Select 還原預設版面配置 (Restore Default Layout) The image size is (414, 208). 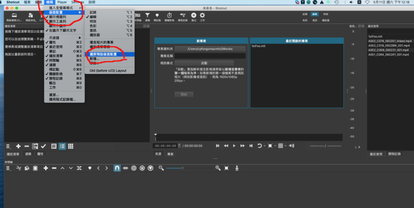coord(103,54)
